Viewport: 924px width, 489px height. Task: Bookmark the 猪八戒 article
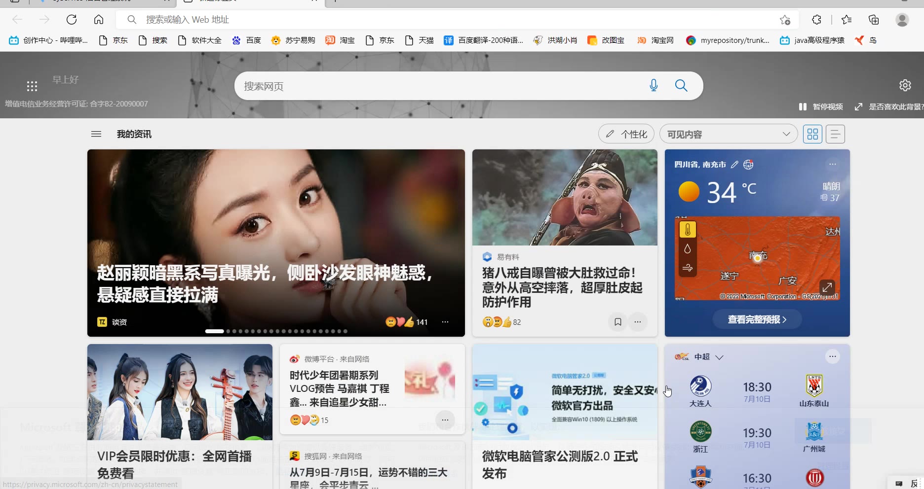click(617, 322)
